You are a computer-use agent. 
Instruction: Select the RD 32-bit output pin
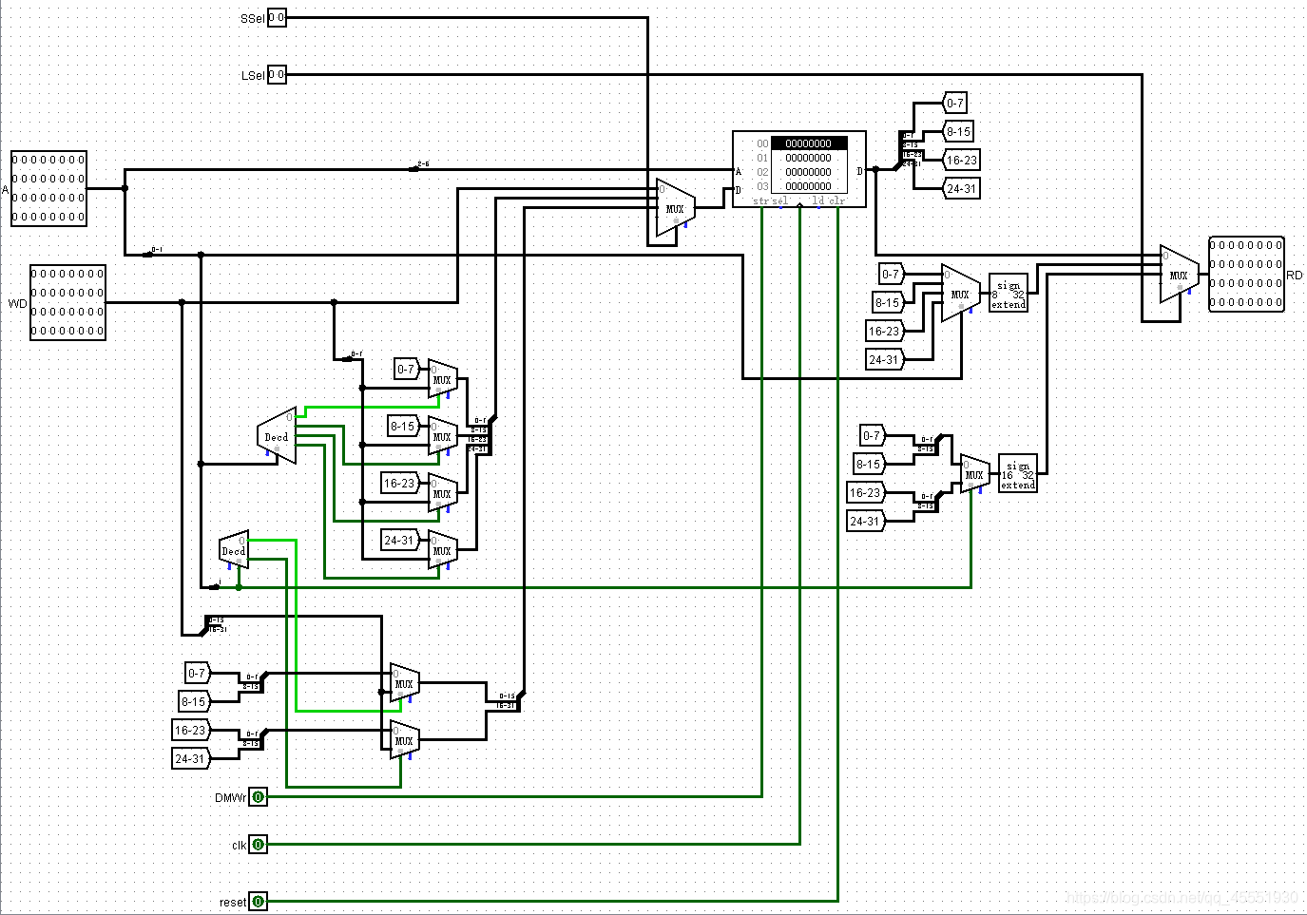1246,274
